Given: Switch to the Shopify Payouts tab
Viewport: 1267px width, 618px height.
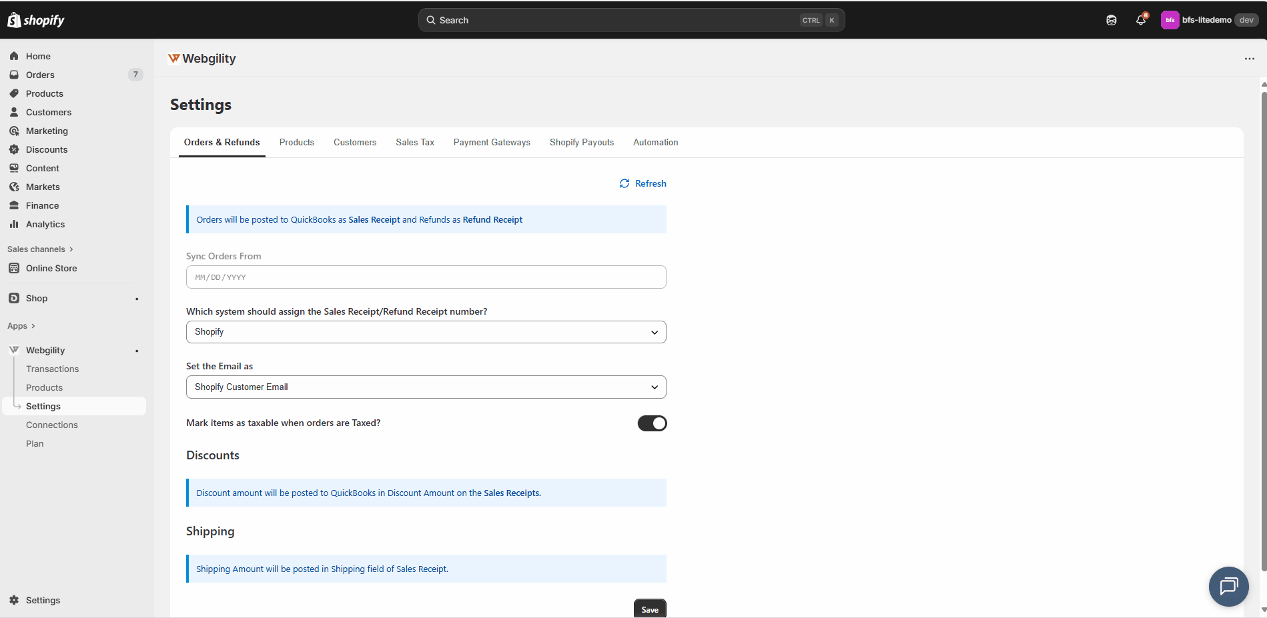Looking at the screenshot, I should (x=581, y=143).
